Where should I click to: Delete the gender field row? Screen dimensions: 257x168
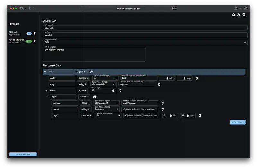(163, 103)
